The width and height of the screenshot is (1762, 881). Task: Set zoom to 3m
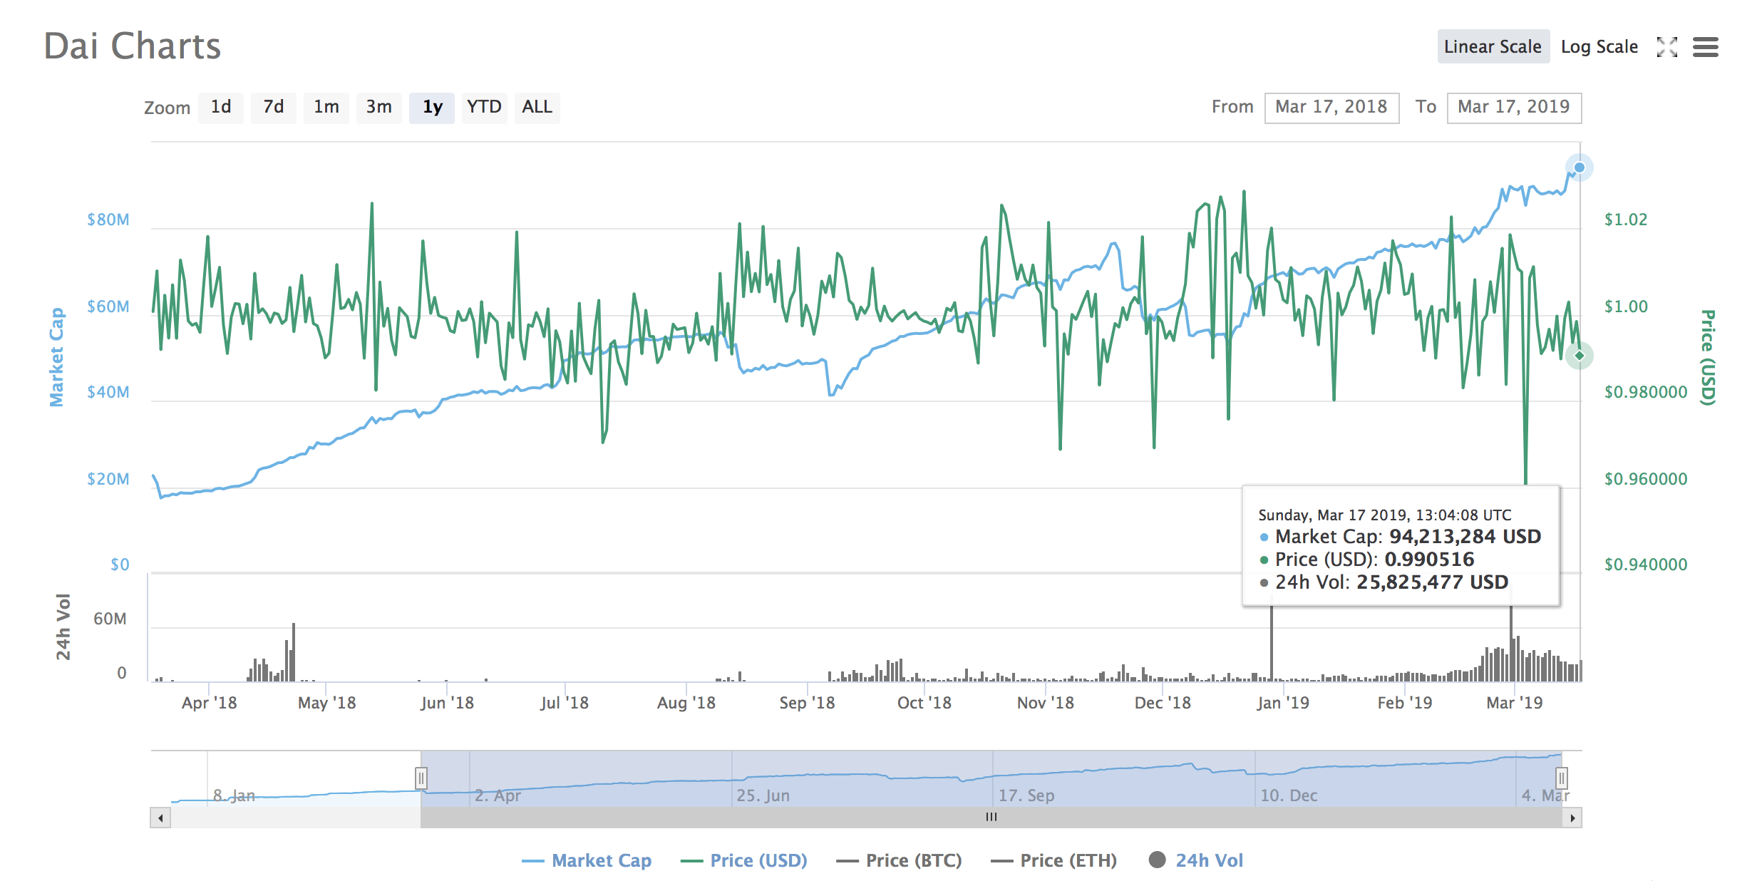click(x=379, y=108)
